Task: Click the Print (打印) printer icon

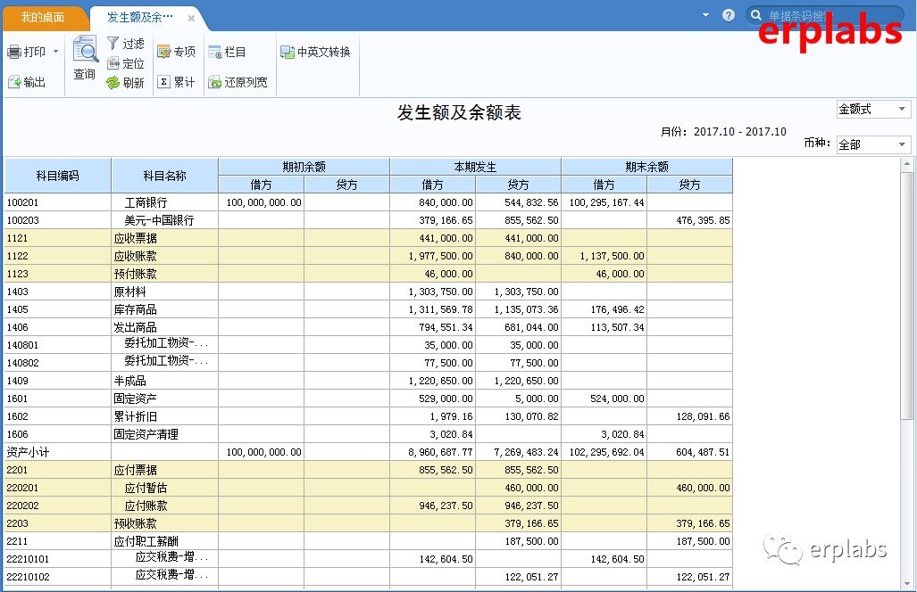Action: (14, 52)
